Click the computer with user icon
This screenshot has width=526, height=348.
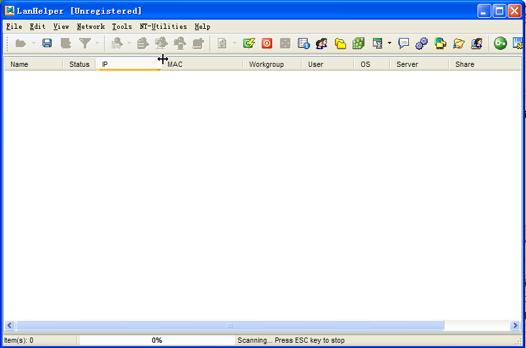coord(477,43)
